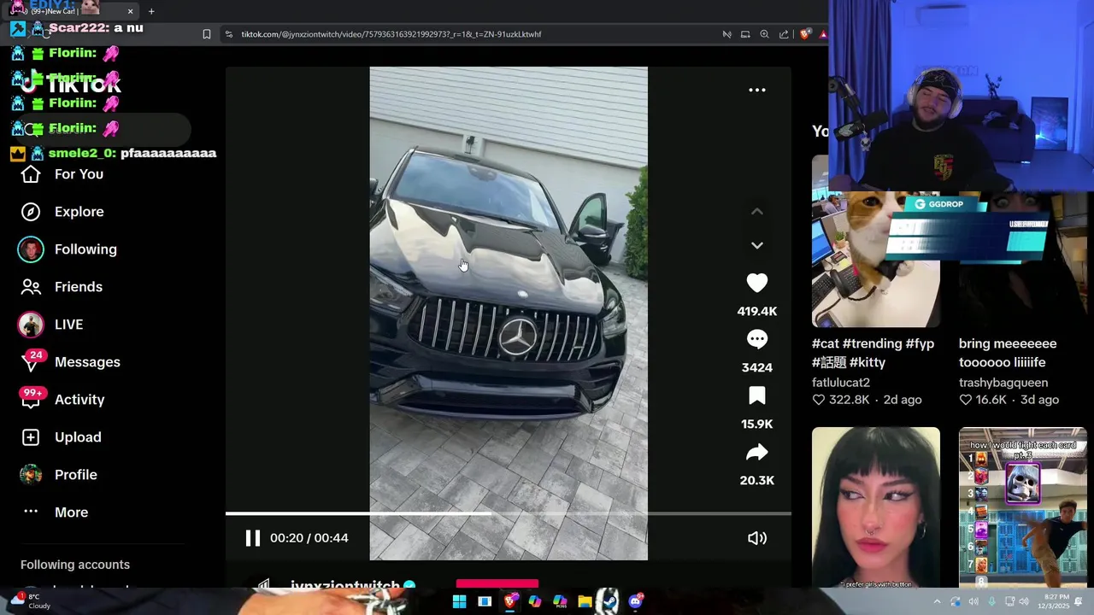Screen dimensions: 1094x615
Task: Open the Microsoft 365 taskbar icon
Action: (x=560, y=601)
